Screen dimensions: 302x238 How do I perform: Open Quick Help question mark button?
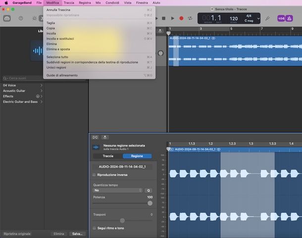coord(21,18)
